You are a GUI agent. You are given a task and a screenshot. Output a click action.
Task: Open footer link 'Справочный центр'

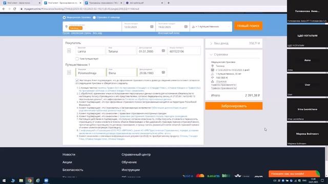[136, 154]
